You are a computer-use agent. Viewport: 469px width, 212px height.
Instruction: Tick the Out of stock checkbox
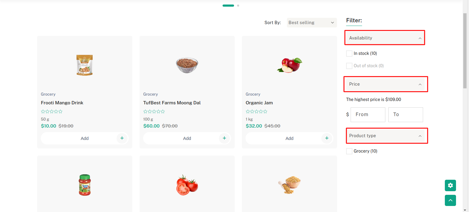point(349,66)
